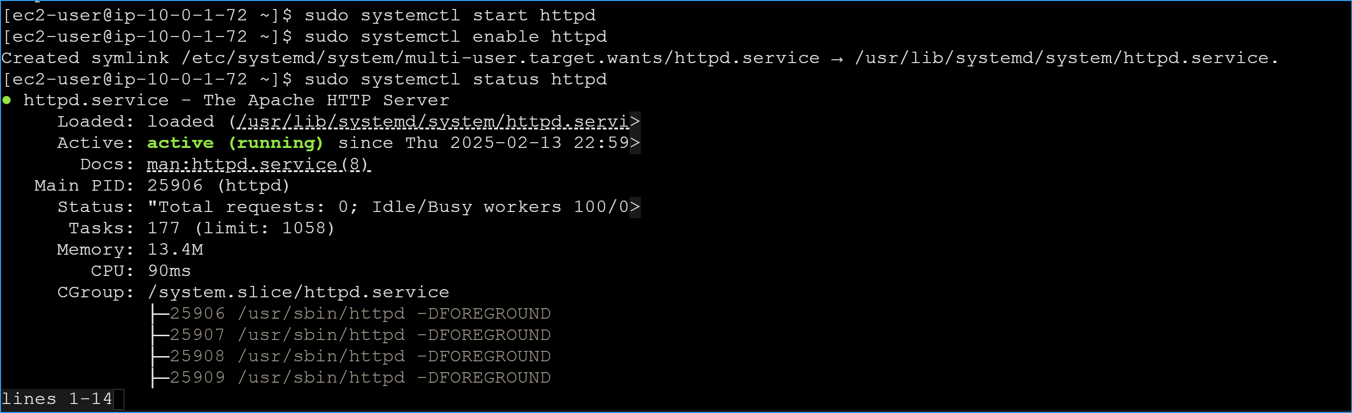Image resolution: width=1352 pixels, height=413 pixels.
Task: Click the Main PID value 25906
Action: pyautogui.click(x=175, y=185)
